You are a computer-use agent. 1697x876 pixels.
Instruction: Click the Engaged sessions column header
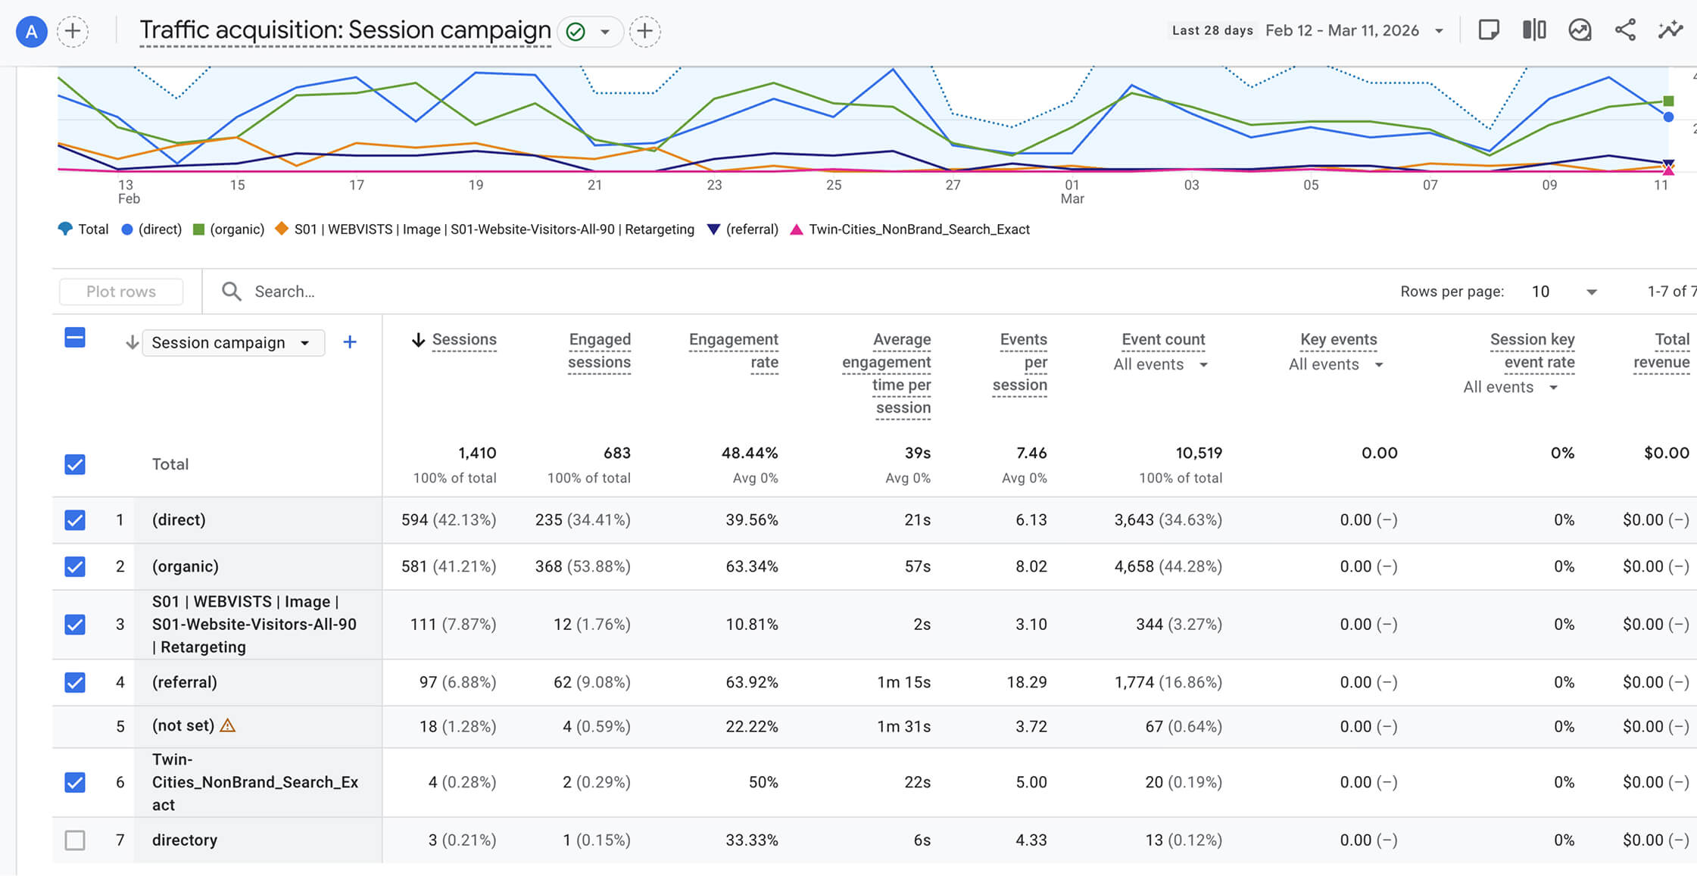599,351
